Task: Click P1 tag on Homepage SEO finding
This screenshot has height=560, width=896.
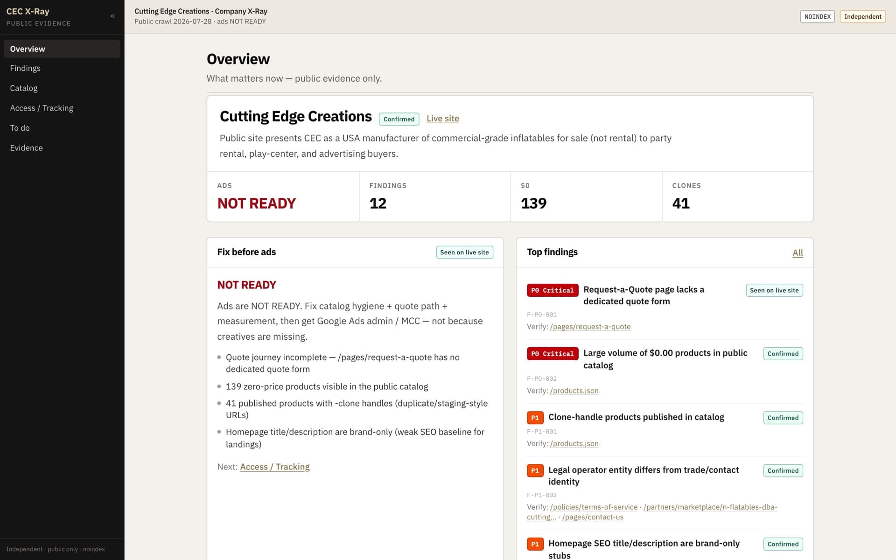Action: pos(535,544)
